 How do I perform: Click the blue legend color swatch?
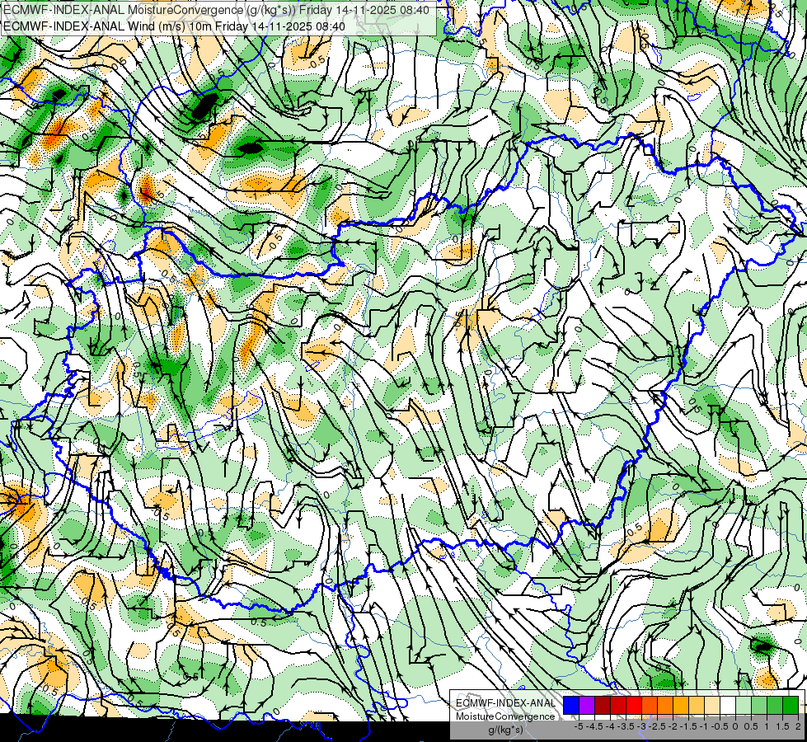tap(571, 705)
